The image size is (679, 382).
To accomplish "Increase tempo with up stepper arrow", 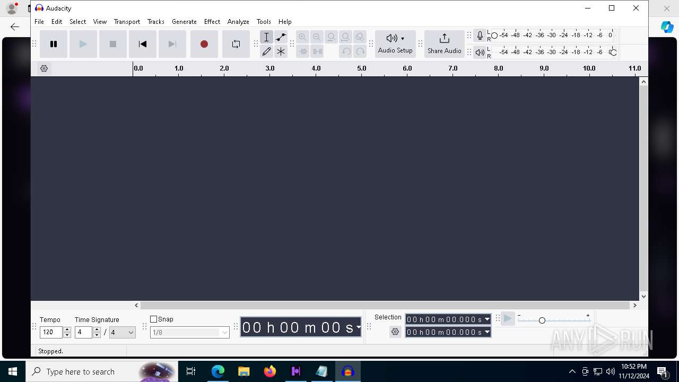I will tap(67, 330).
